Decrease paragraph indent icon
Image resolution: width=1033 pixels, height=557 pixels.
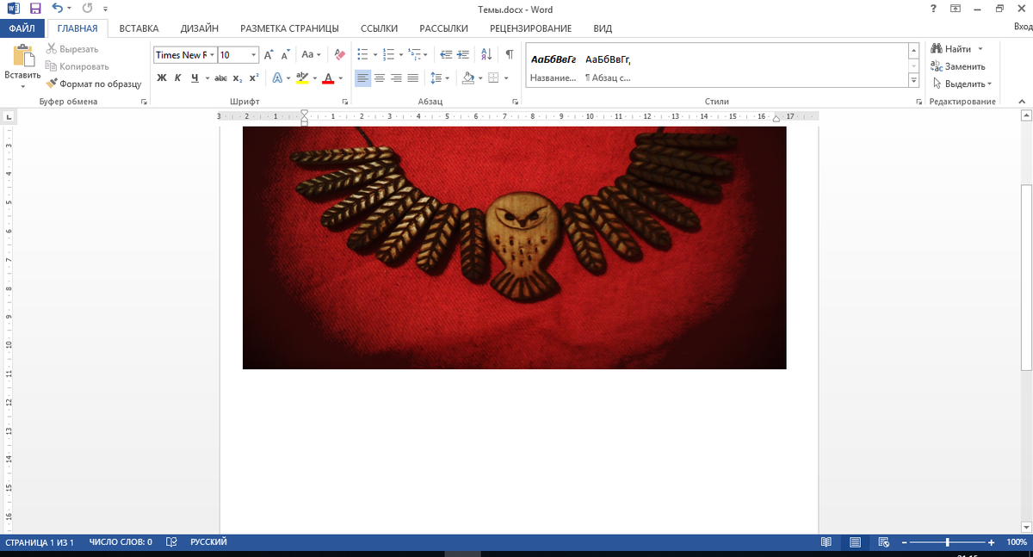point(446,54)
